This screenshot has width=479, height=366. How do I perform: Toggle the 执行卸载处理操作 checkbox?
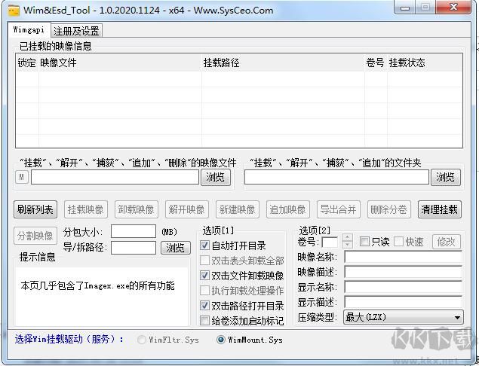pos(204,291)
